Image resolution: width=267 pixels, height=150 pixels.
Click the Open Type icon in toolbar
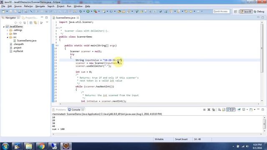tap(119, 11)
